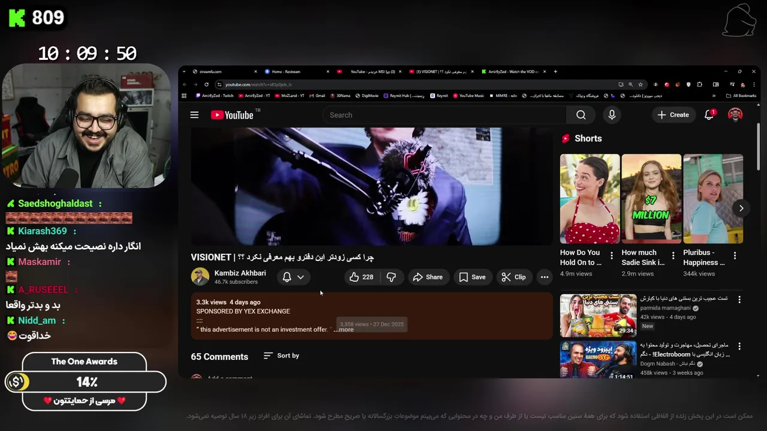Click the video player frame

tap(372, 186)
